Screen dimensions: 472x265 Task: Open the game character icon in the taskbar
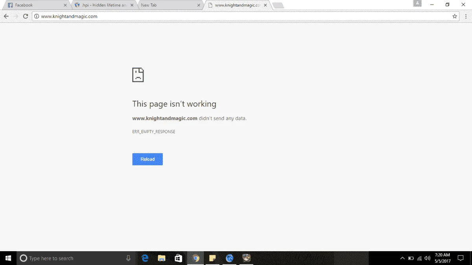click(247, 258)
